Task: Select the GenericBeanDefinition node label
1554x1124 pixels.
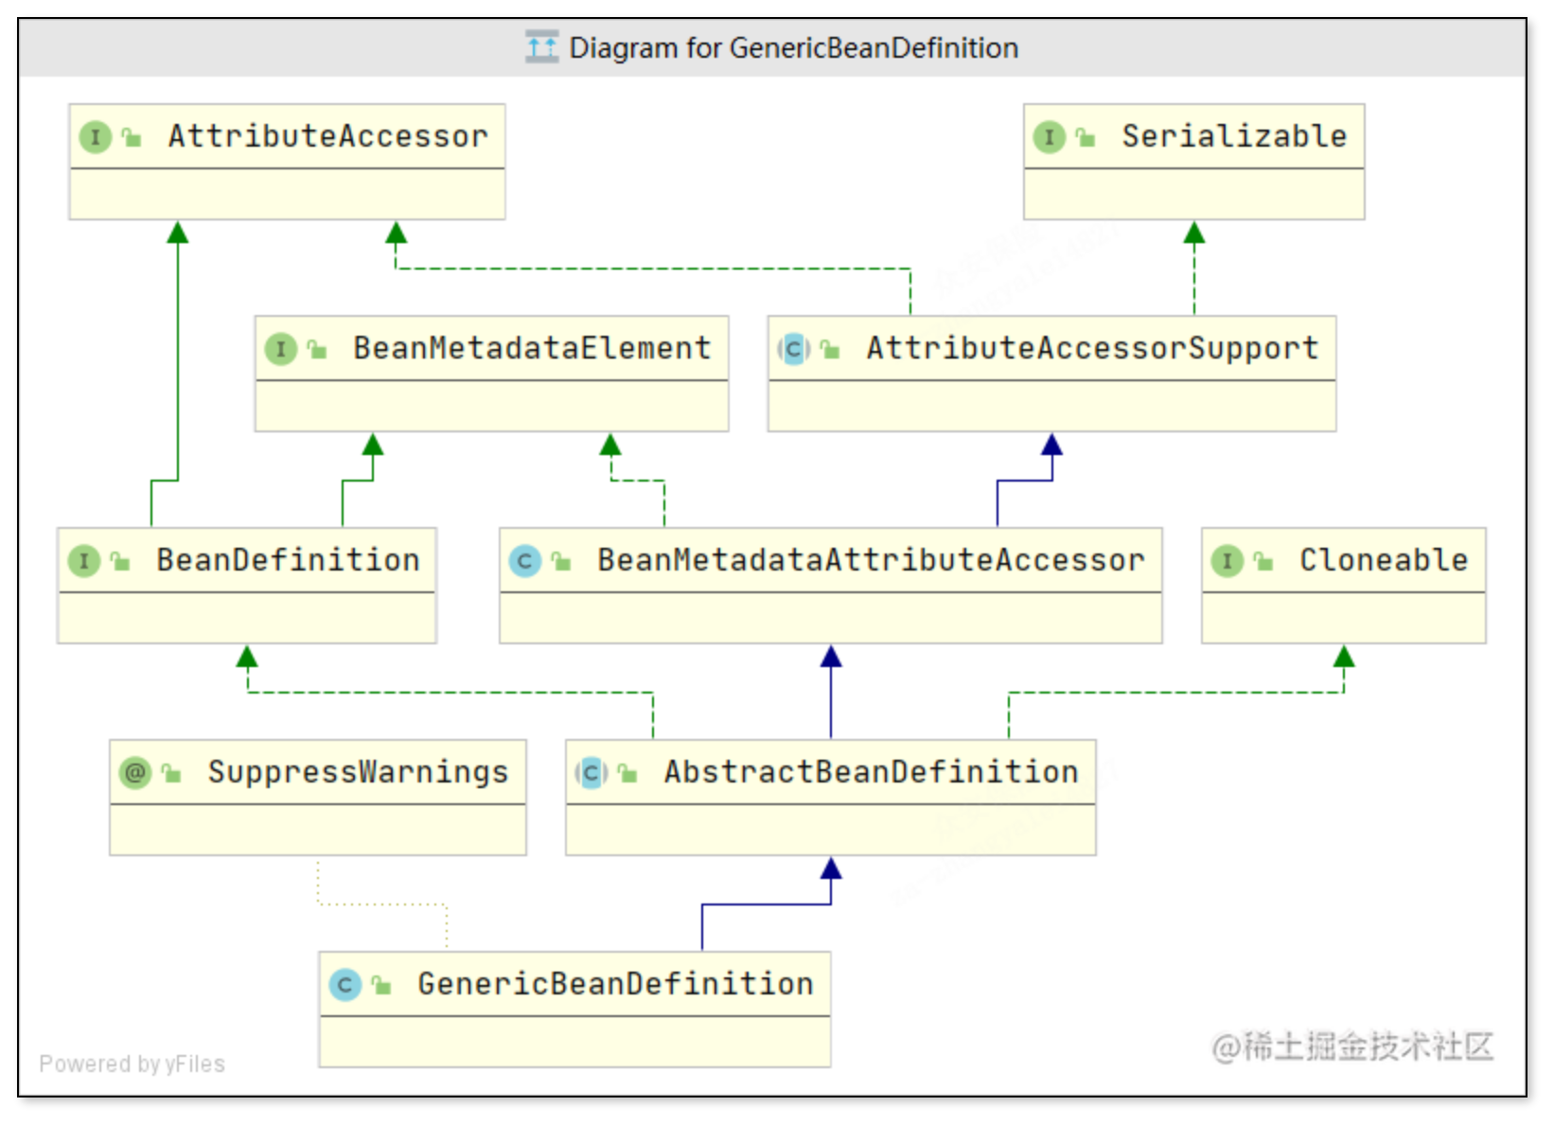Action: pos(615,984)
